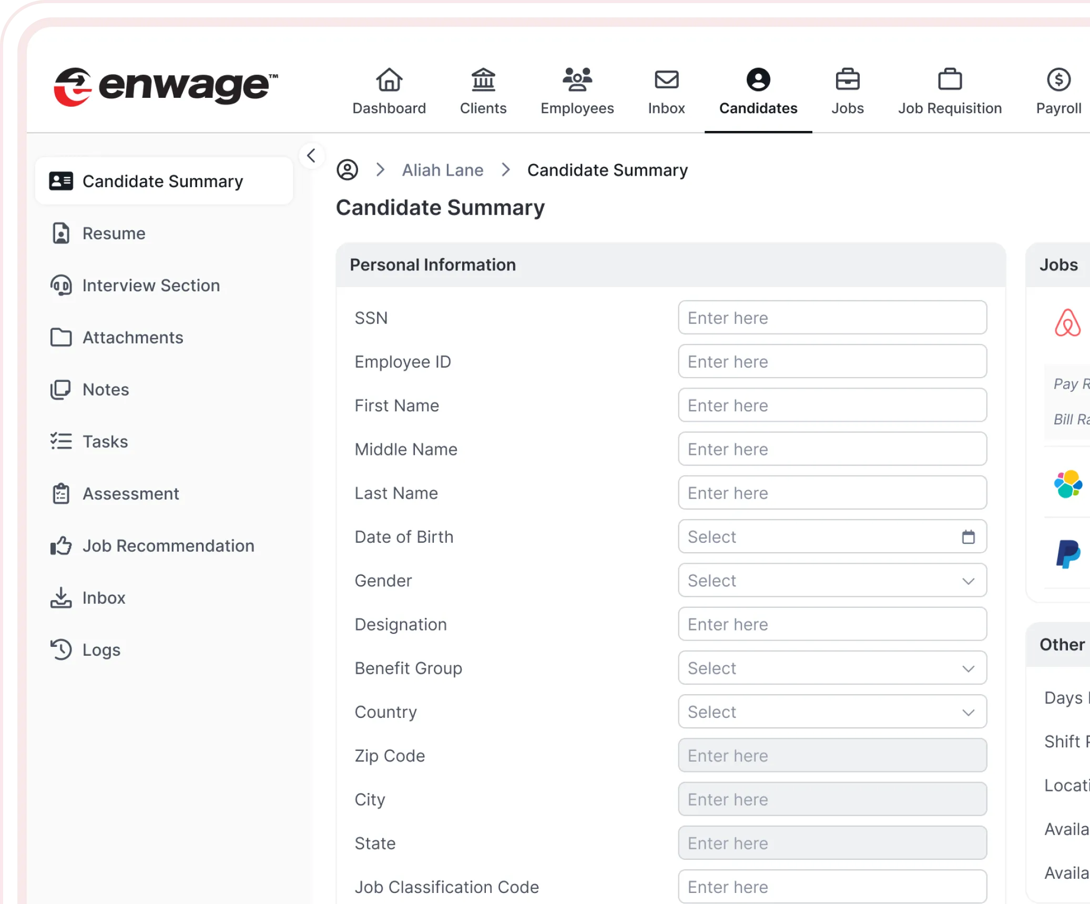Open the Employees group icon
1090x904 pixels.
click(577, 80)
